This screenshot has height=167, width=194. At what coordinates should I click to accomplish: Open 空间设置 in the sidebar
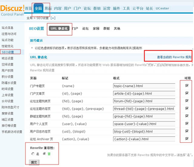click(x=7, y=64)
